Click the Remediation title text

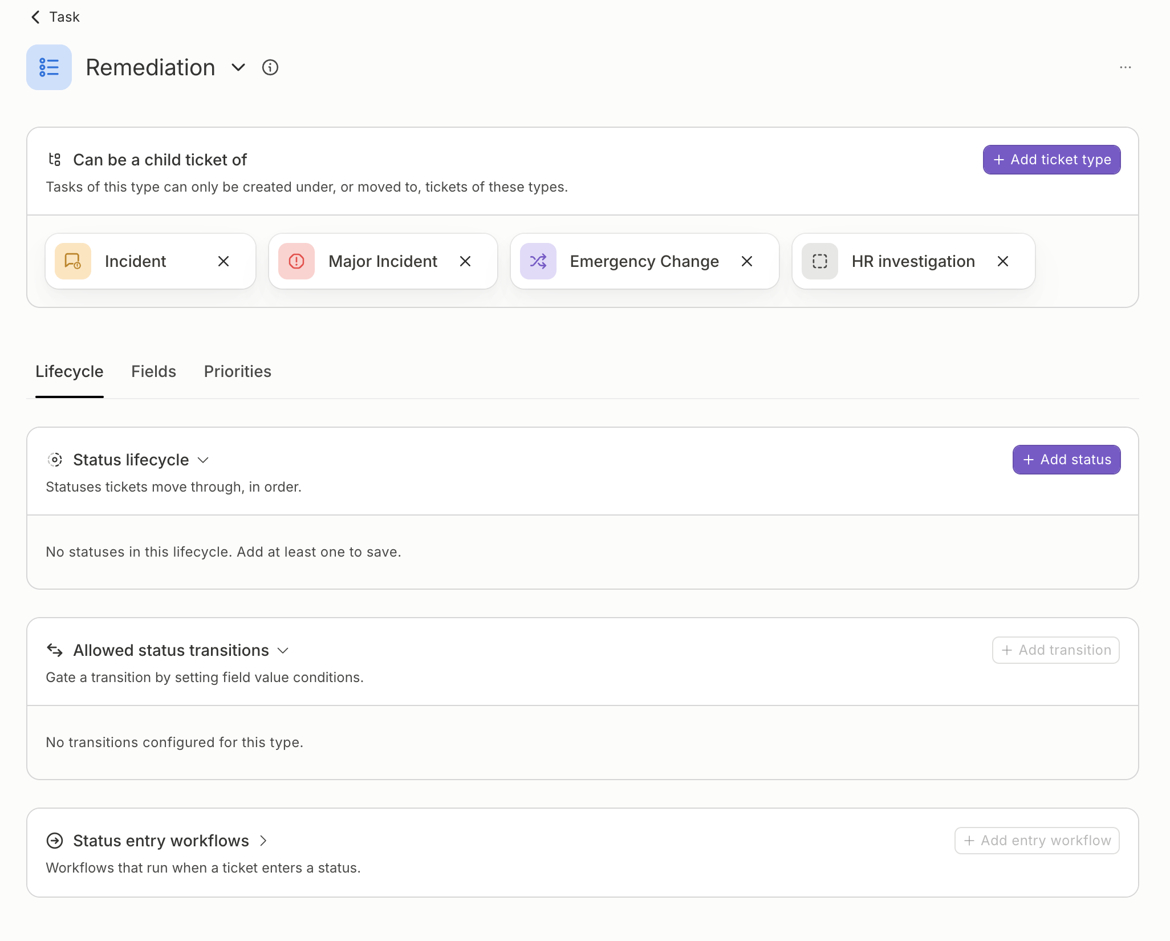(151, 67)
